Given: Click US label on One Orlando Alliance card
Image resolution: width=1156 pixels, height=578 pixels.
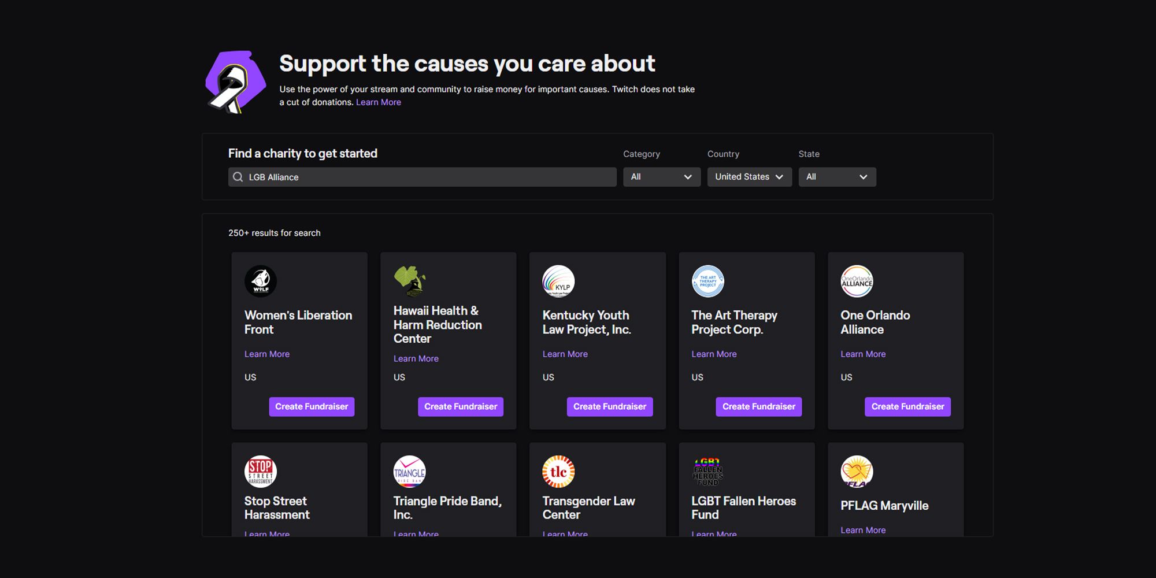Looking at the screenshot, I should click(847, 377).
